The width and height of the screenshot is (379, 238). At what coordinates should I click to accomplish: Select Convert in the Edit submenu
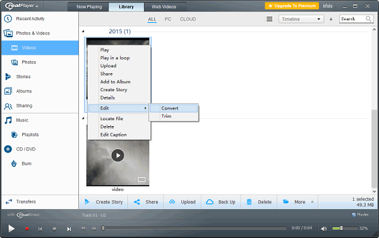174,108
